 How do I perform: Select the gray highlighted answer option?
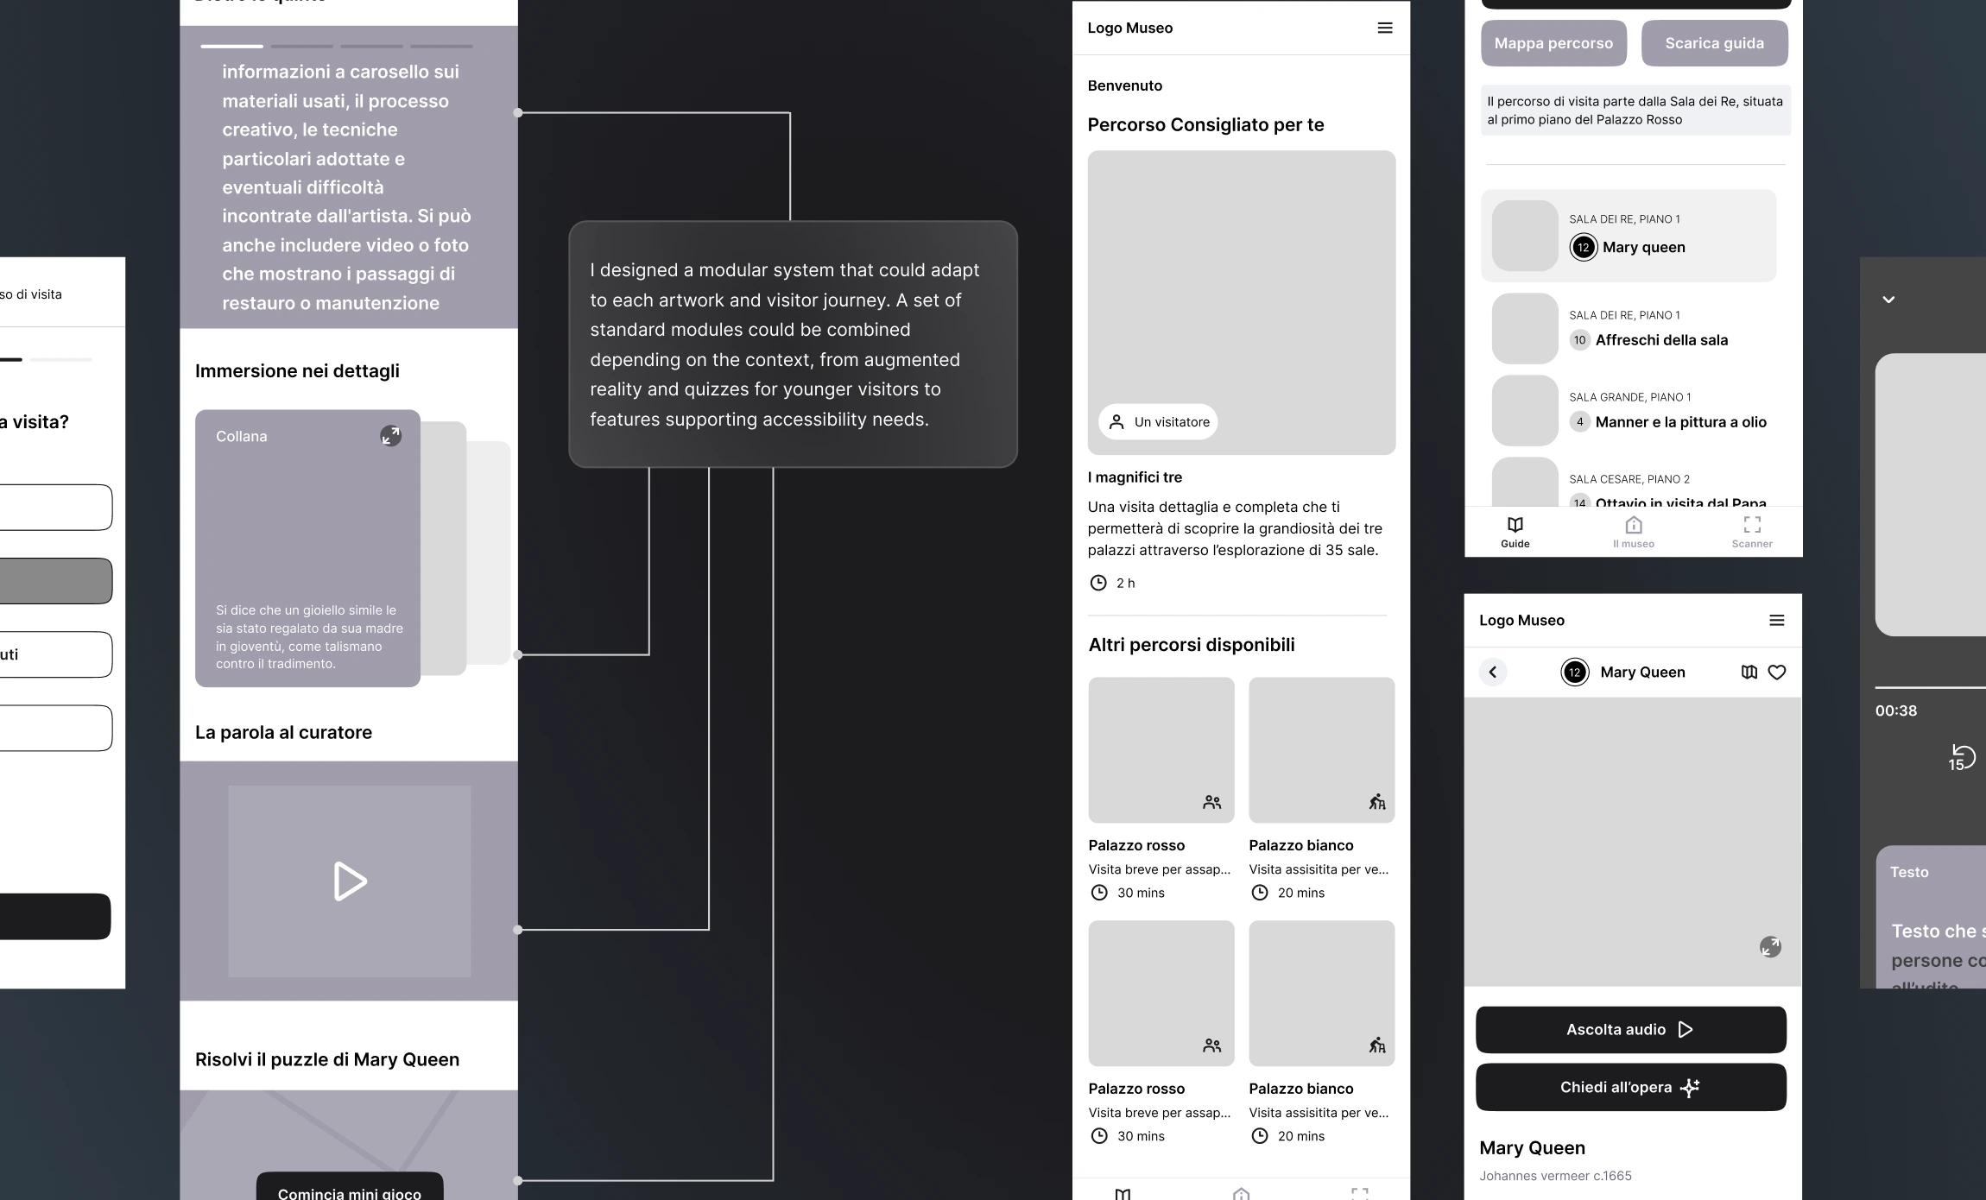tap(56, 581)
